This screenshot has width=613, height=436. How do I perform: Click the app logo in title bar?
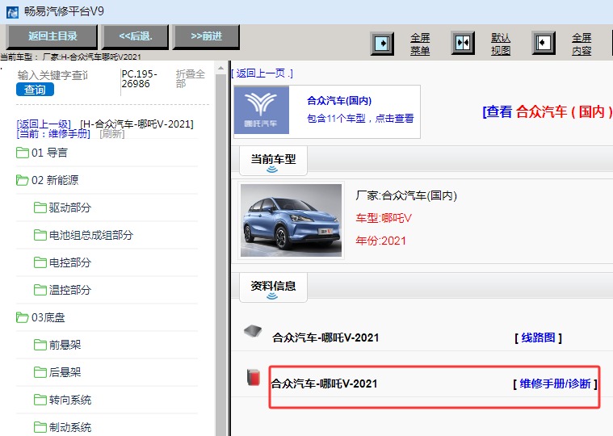click(x=12, y=12)
